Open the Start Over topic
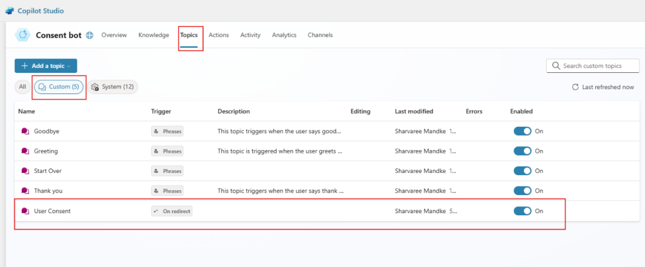Viewport: 645px width, 267px height. pyautogui.click(x=48, y=171)
